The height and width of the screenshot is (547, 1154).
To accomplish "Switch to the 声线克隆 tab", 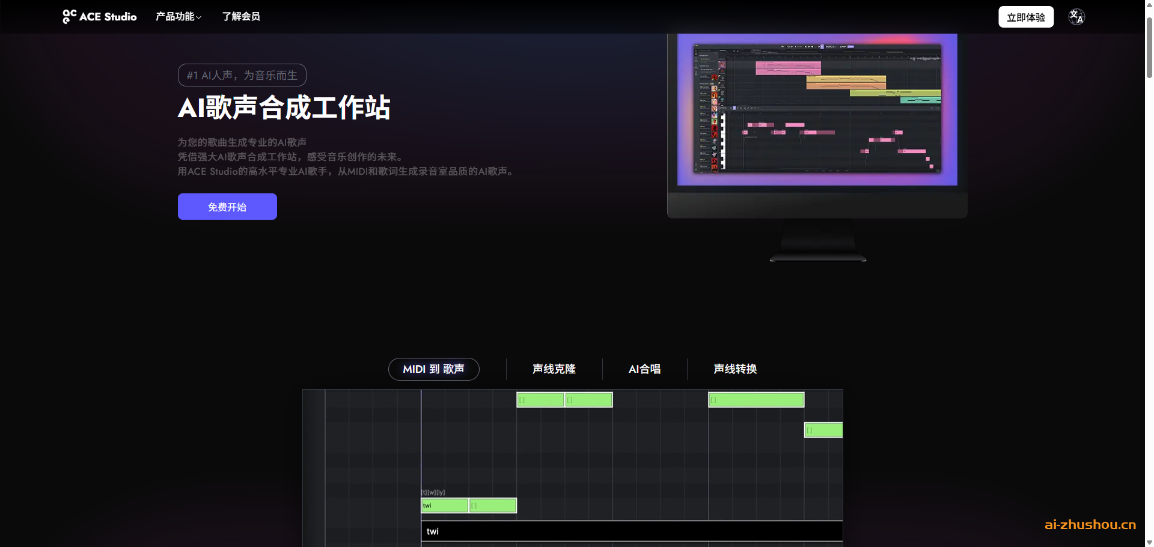I will [x=554, y=369].
